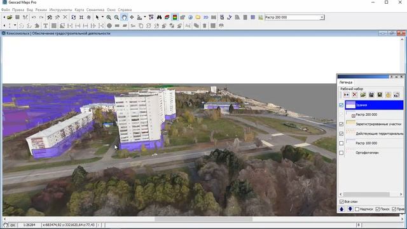Click the Ортофотоплан layer name

(x=367, y=153)
